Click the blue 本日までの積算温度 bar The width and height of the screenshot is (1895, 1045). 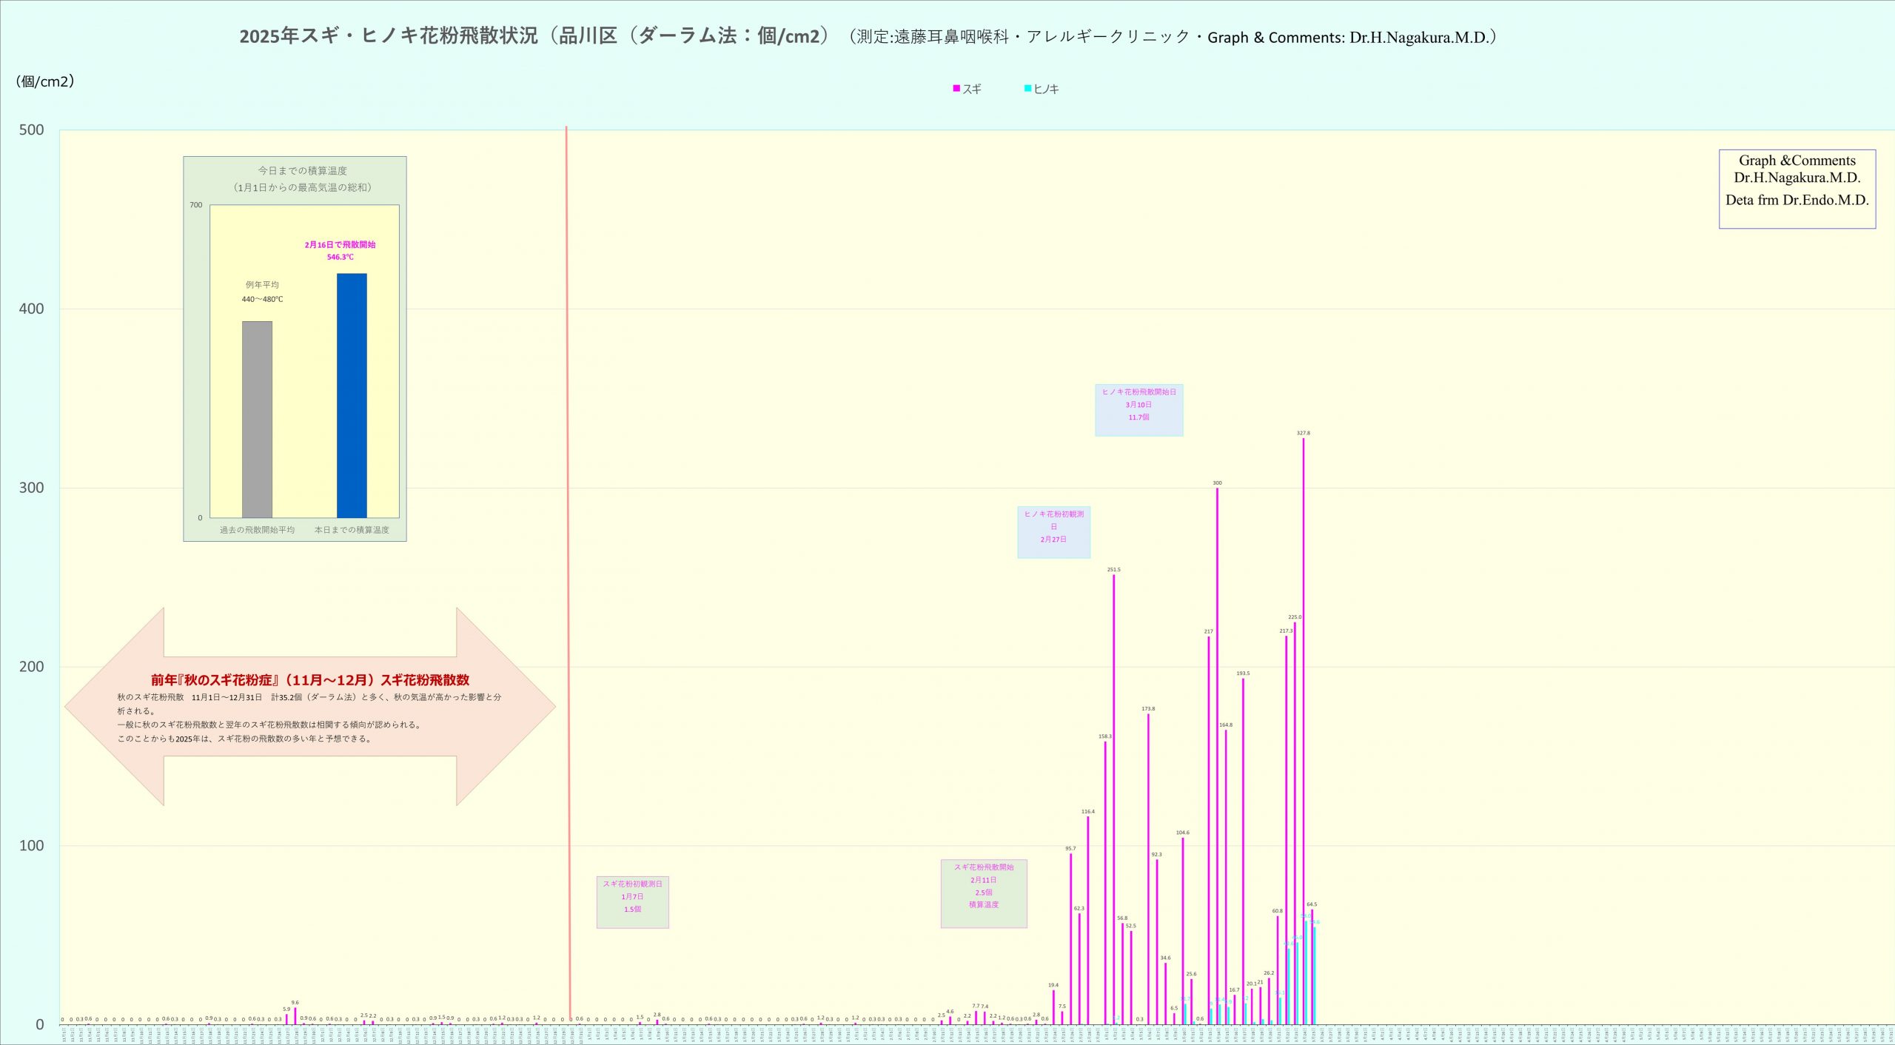click(x=352, y=396)
